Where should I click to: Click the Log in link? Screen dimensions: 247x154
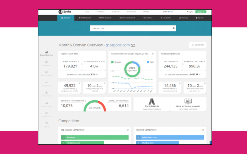point(190,12)
